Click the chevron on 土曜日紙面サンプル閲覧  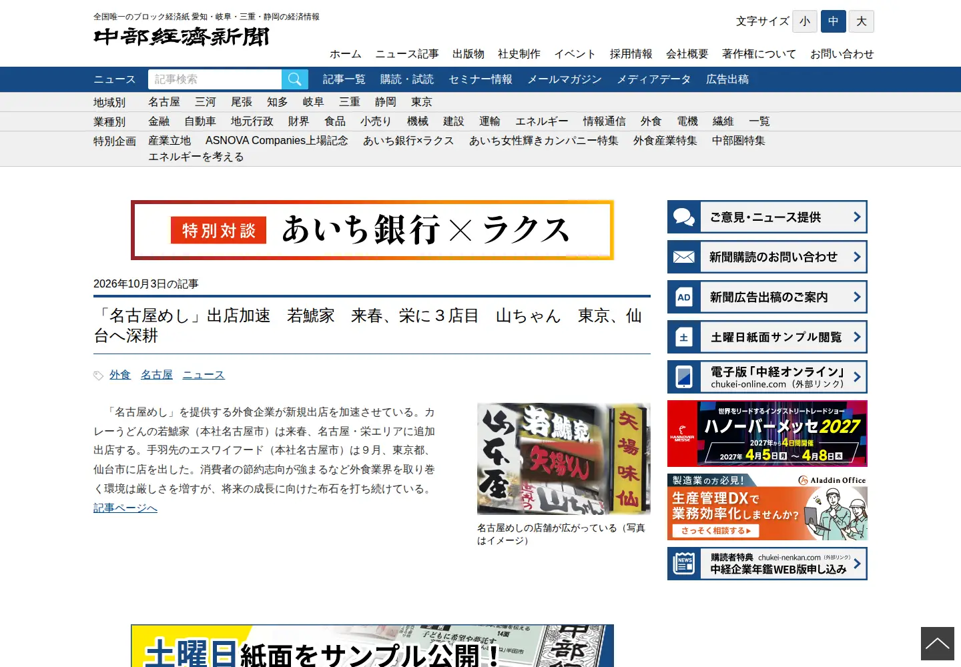[x=857, y=337]
